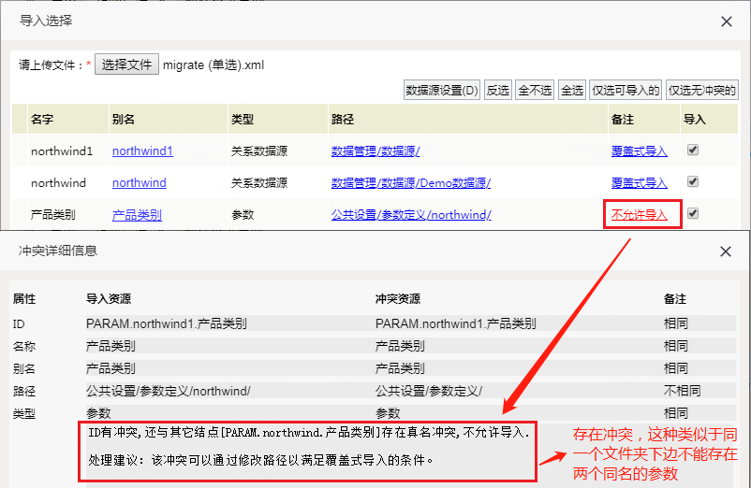Select the 产品类别 name cell in import table
The width and height of the screenshot is (751, 488).
pyautogui.click(x=52, y=215)
